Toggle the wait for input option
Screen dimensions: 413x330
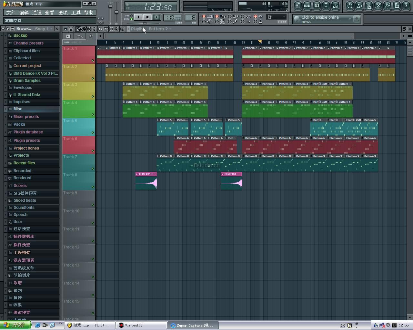point(220,22)
